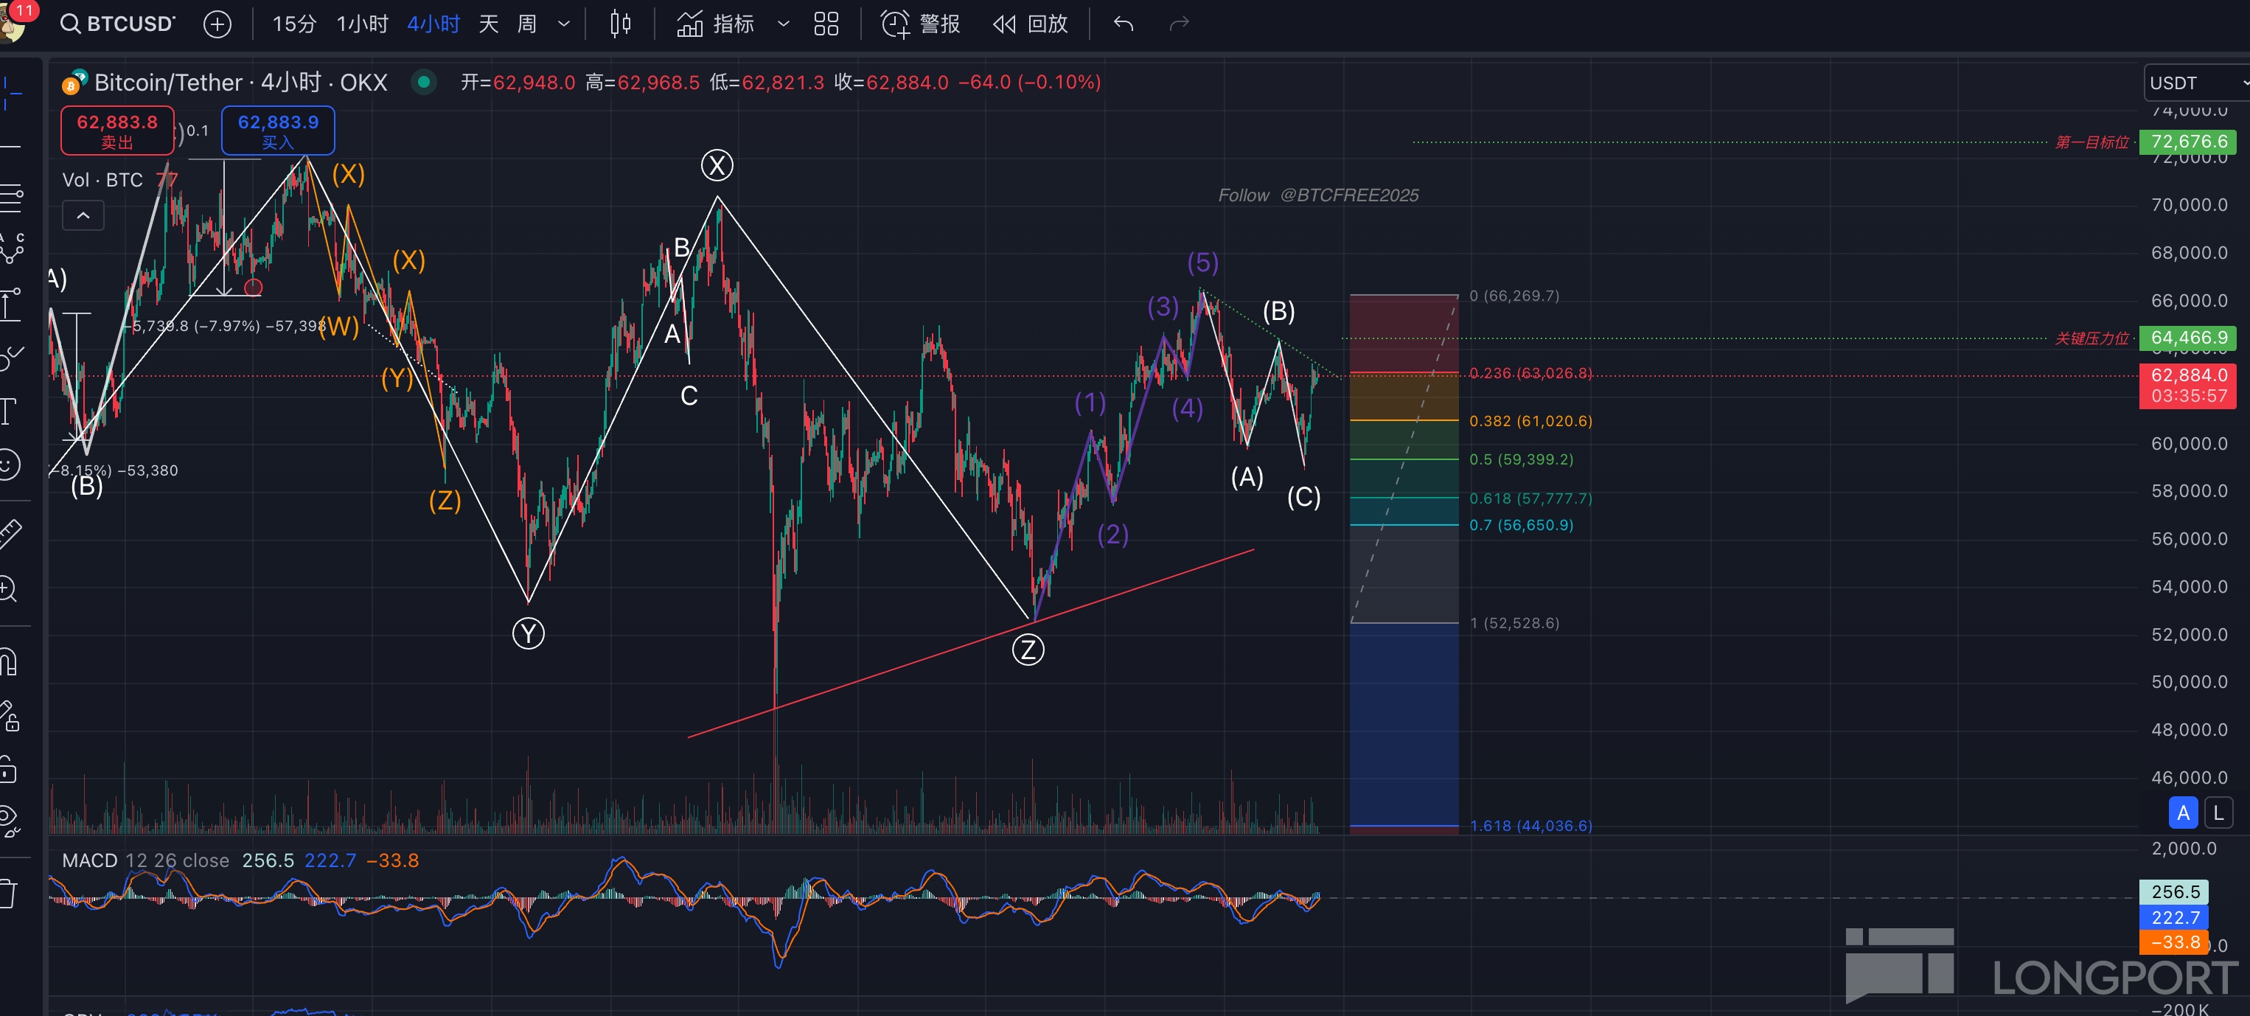Click the trash delete drawings icon

click(x=8, y=894)
